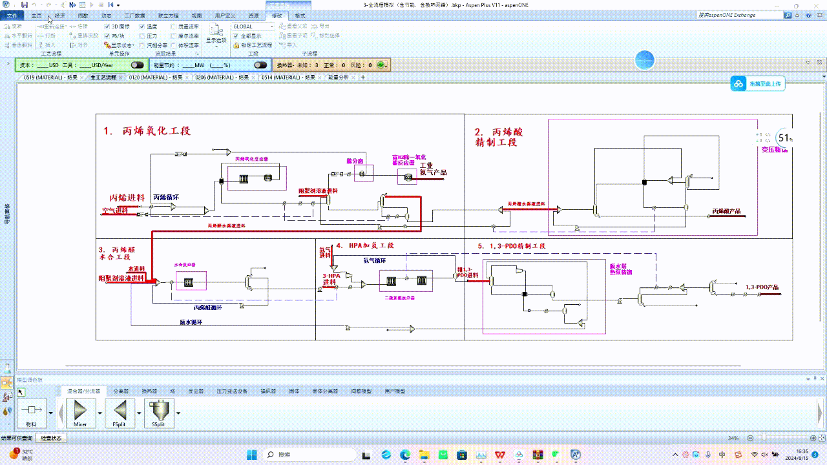Viewport: 827px width, 465px height.
Task: Expand the FSplit icon options dropdown arrow
Action: tap(140, 413)
